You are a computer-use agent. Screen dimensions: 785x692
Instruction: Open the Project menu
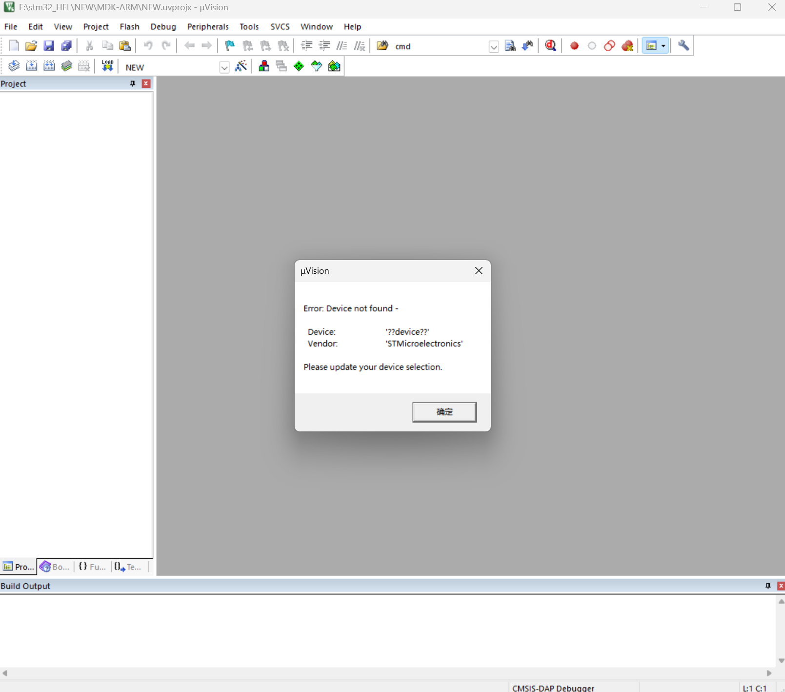click(x=96, y=26)
